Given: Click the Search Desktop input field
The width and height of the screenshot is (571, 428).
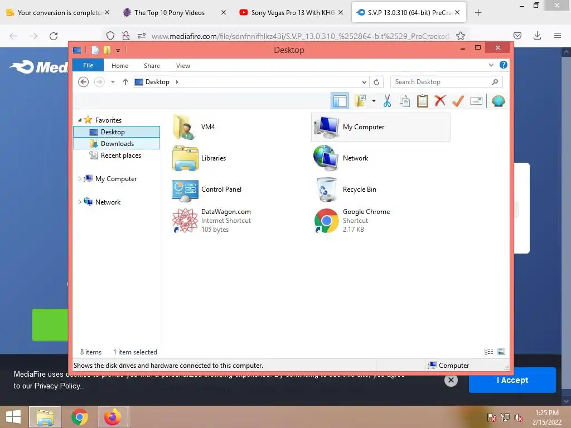Looking at the screenshot, I should (447, 82).
